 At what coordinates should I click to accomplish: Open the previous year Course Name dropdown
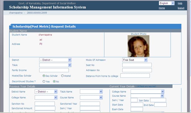point(91,97)
